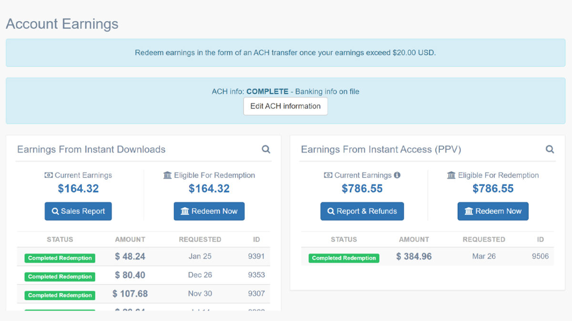
Task: Click the search icon in Instant Access panel
Action: (550, 149)
